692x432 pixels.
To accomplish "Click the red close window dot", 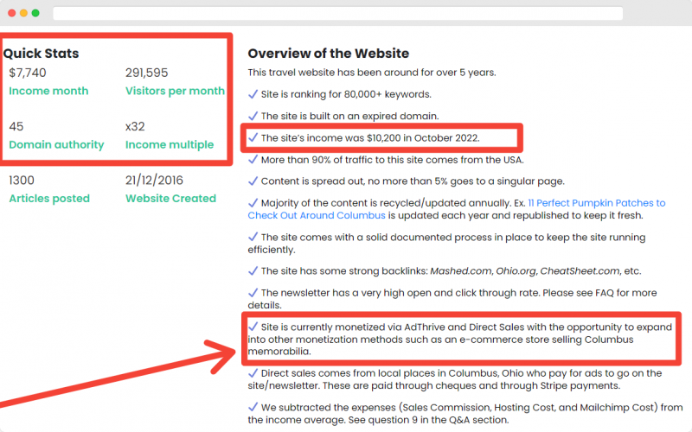I will [x=12, y=13].
